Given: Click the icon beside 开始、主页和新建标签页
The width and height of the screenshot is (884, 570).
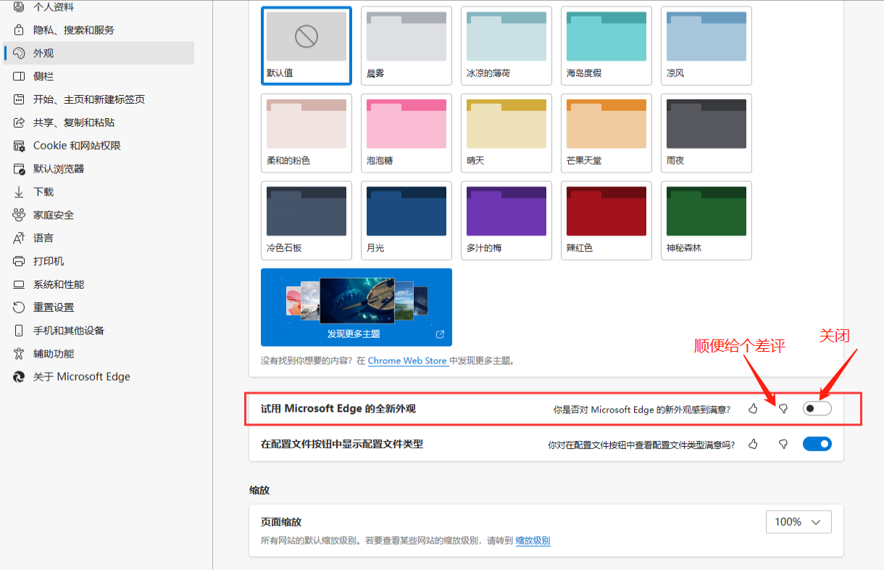Looking at the screenshot, I should point(19,99).
